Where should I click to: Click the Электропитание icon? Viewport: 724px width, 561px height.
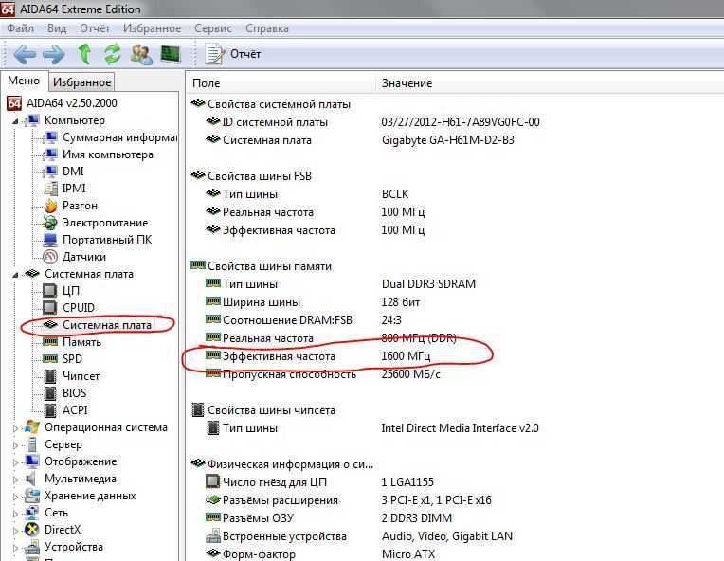coord(50,223)
